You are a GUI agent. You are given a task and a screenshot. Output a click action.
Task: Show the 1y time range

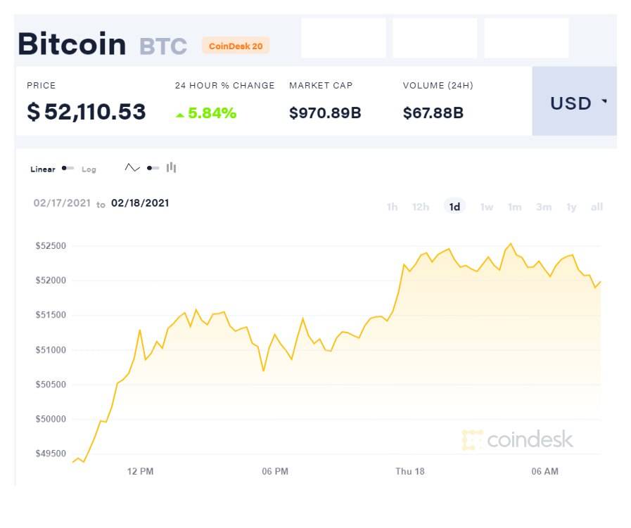click(x=571, y=207)
